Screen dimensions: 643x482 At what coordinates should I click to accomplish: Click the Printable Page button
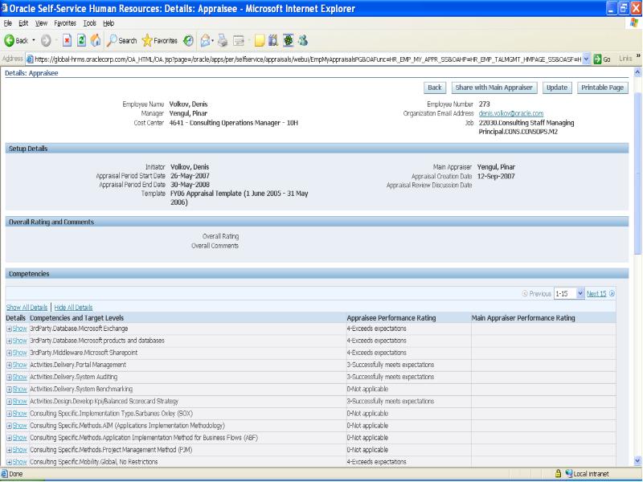click(x=602, y=88)
